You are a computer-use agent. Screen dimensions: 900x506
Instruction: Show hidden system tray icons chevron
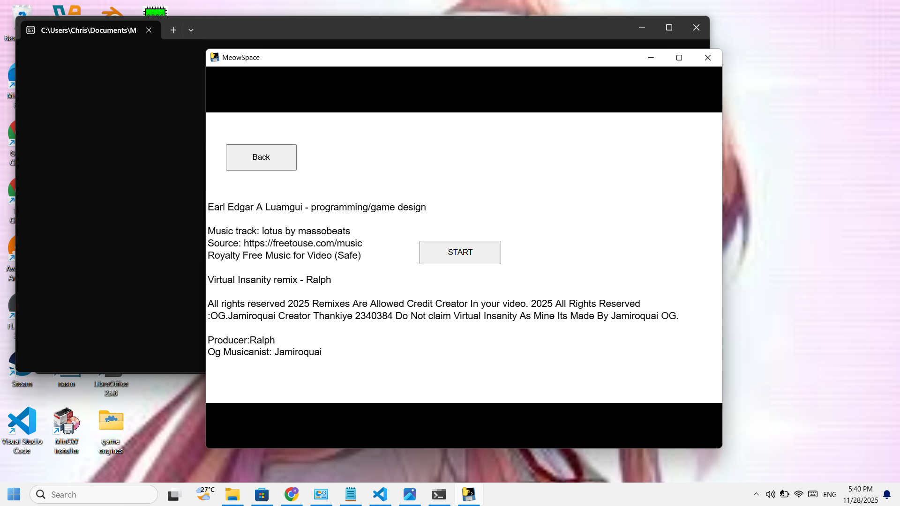[756, 494]
